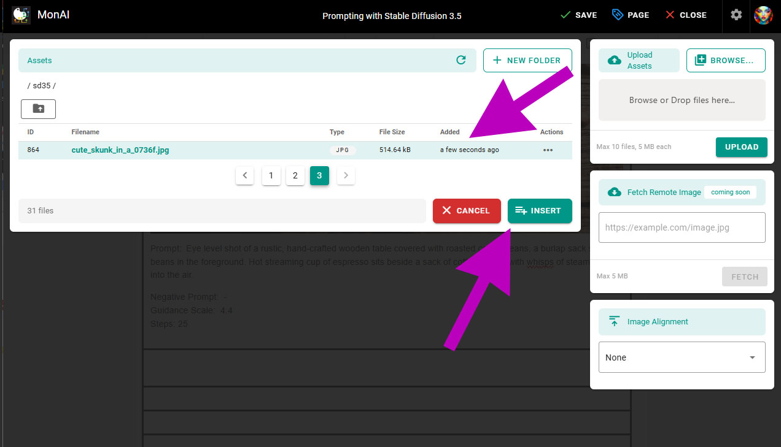Click the BROWSE... button
The width and height of the screenshot is (781, 447).
click(725, 60)
